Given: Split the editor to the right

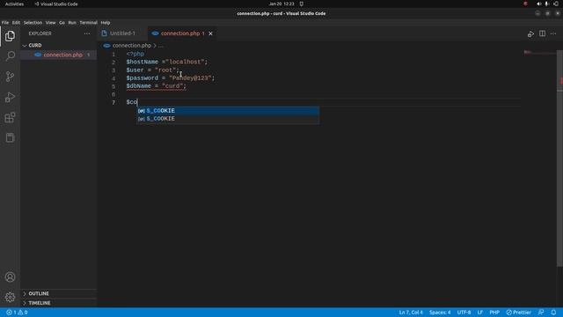Looking at the screenshot, I should tap(542, 33).
